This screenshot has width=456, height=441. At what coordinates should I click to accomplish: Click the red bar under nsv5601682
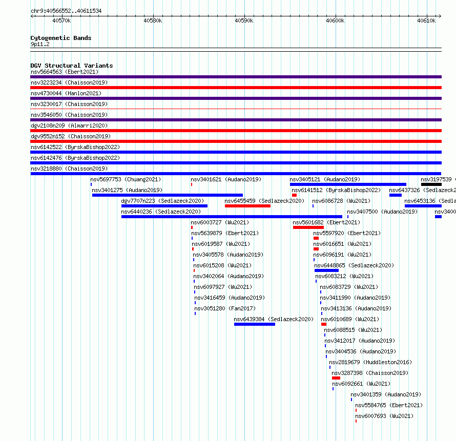coord(308,227)
